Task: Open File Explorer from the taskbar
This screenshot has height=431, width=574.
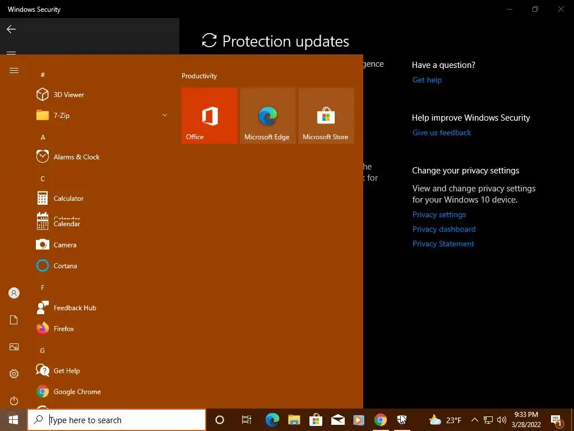Action: click(x=294, y=420)
